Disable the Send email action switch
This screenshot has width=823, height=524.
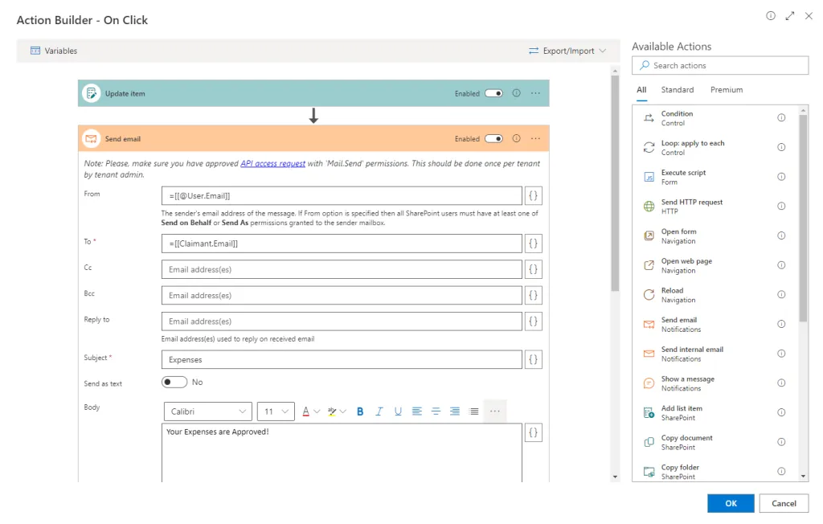493,138
